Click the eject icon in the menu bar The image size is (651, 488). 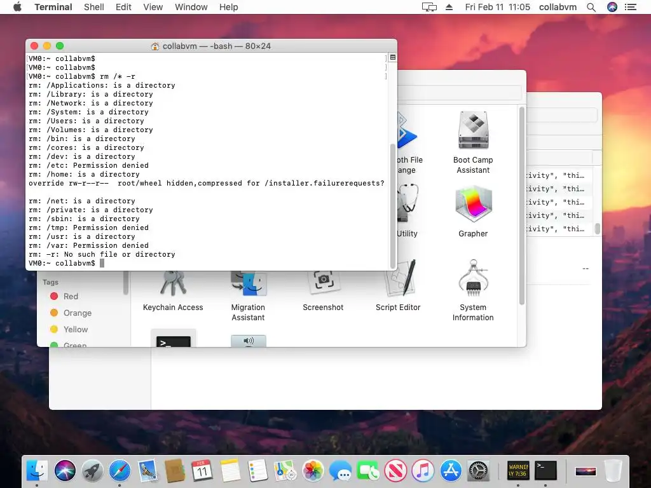(449, 7)
